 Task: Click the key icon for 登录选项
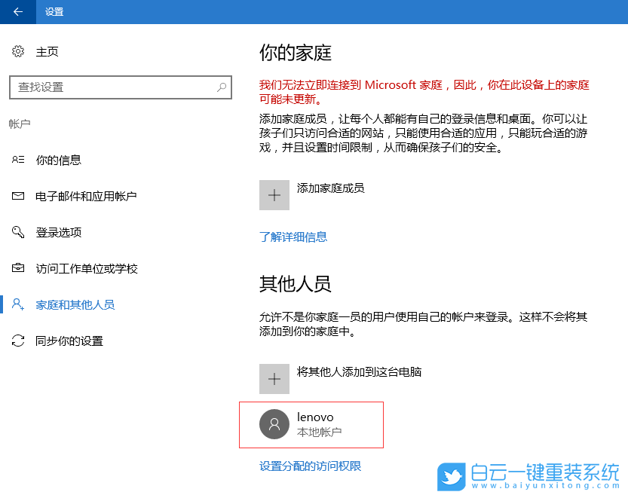(18, 232)
